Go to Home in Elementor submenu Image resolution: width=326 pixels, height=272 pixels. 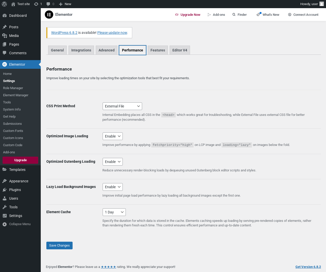7,74
